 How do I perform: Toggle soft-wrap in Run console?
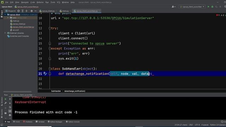point(10,107)
